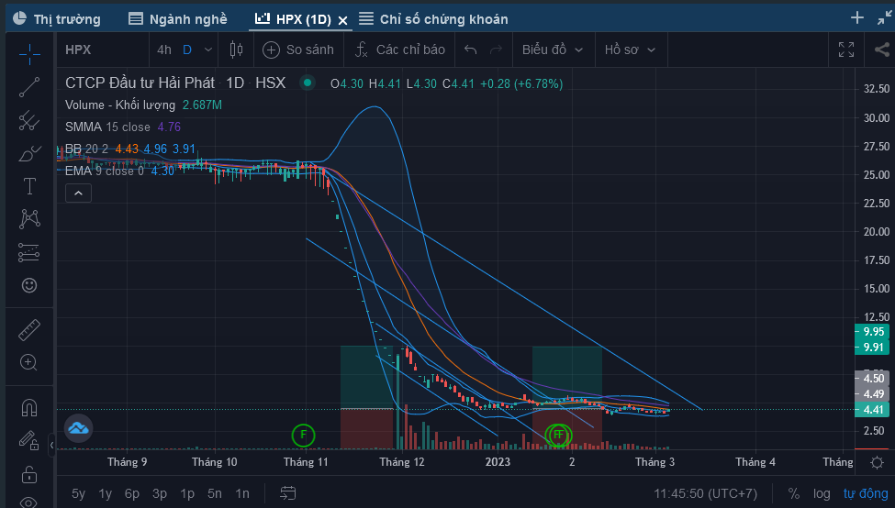The width and height of the screenshot is (895, 508).
Task: Select the trend line drawing tool
Action: tap(29, 87)
